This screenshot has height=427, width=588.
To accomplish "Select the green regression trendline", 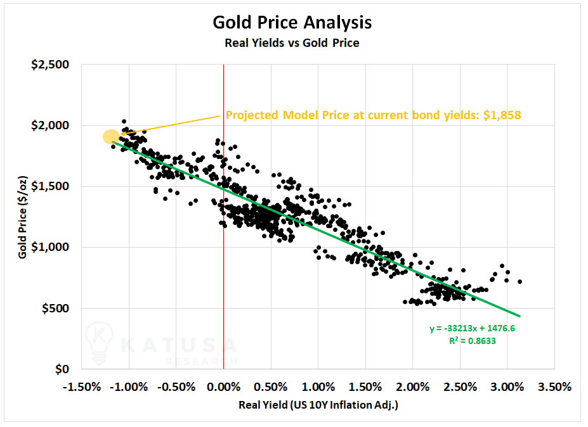I will 316,229.
